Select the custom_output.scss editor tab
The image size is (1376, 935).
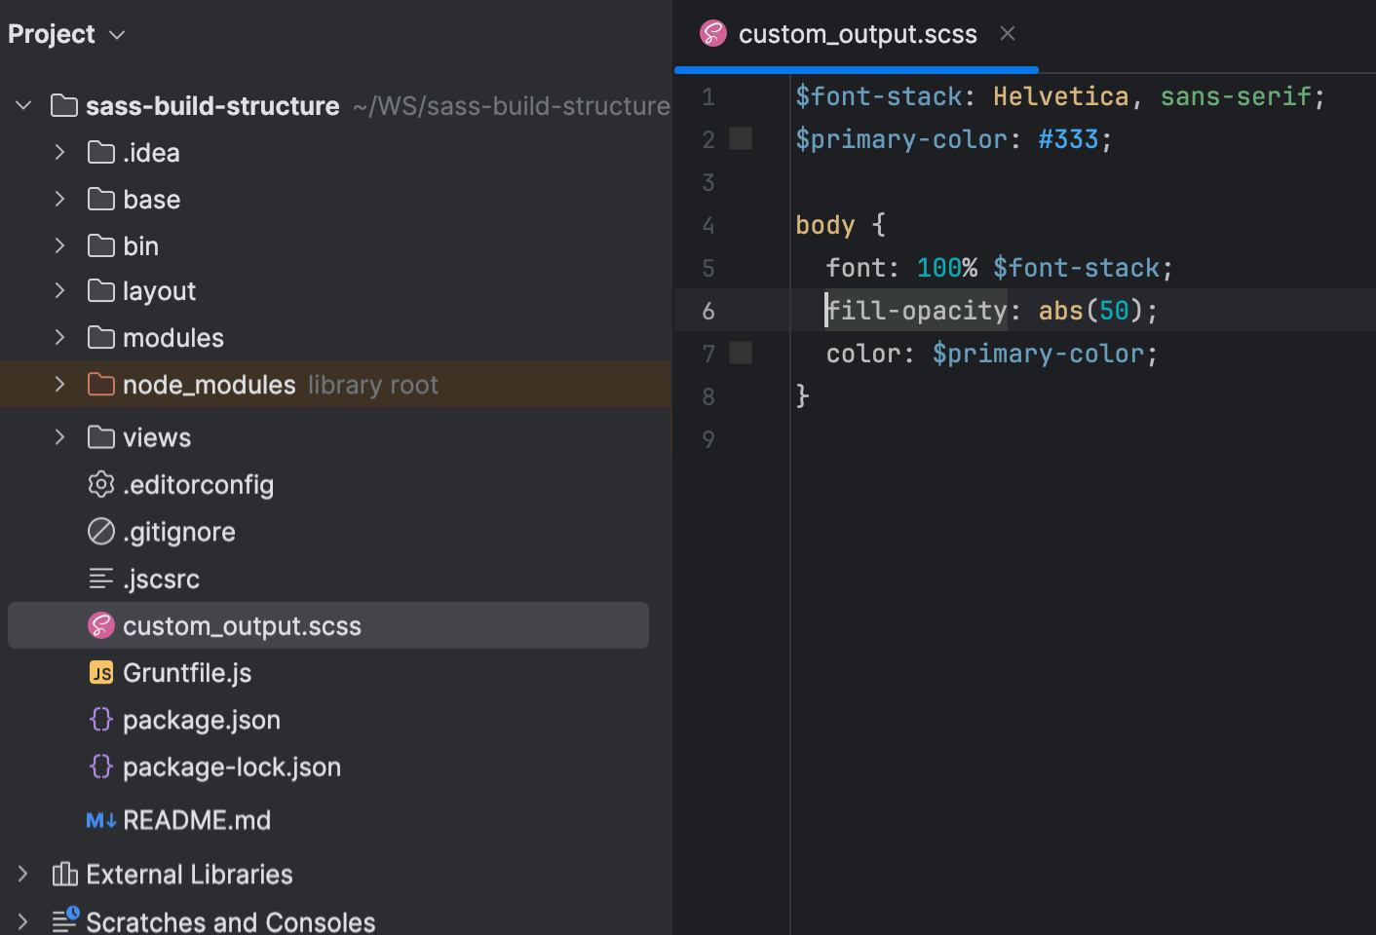click(x=858, y=34)
